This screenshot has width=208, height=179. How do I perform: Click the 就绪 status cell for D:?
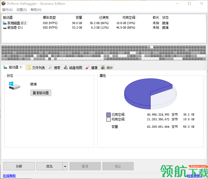[x=165, y=27]
